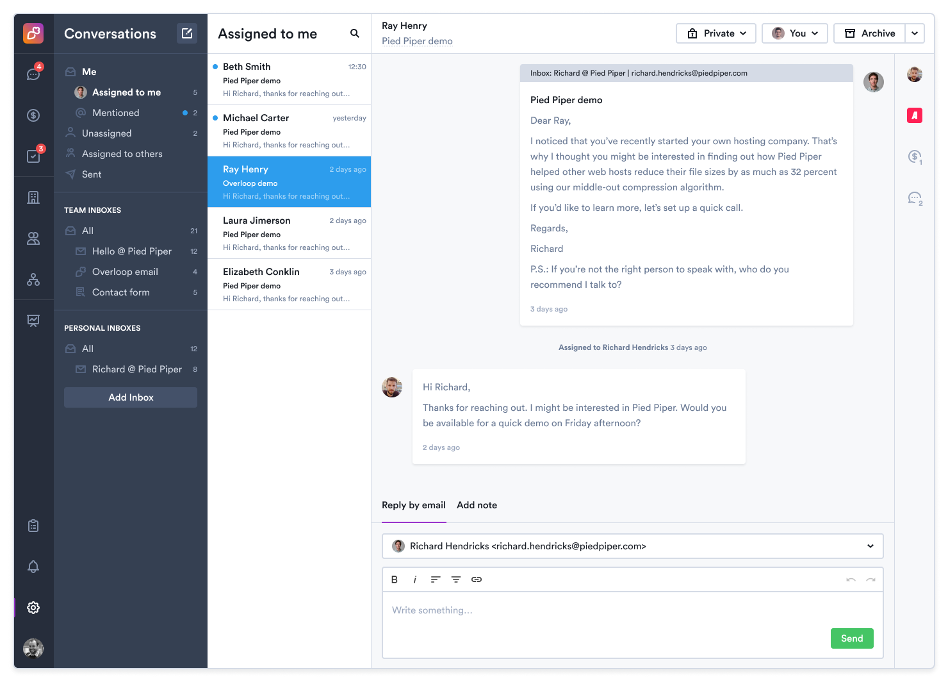Click the user avatar at bottom of rail
This screenshot has width=948, height=682.
pyautogui.click(x=33, y=649)
